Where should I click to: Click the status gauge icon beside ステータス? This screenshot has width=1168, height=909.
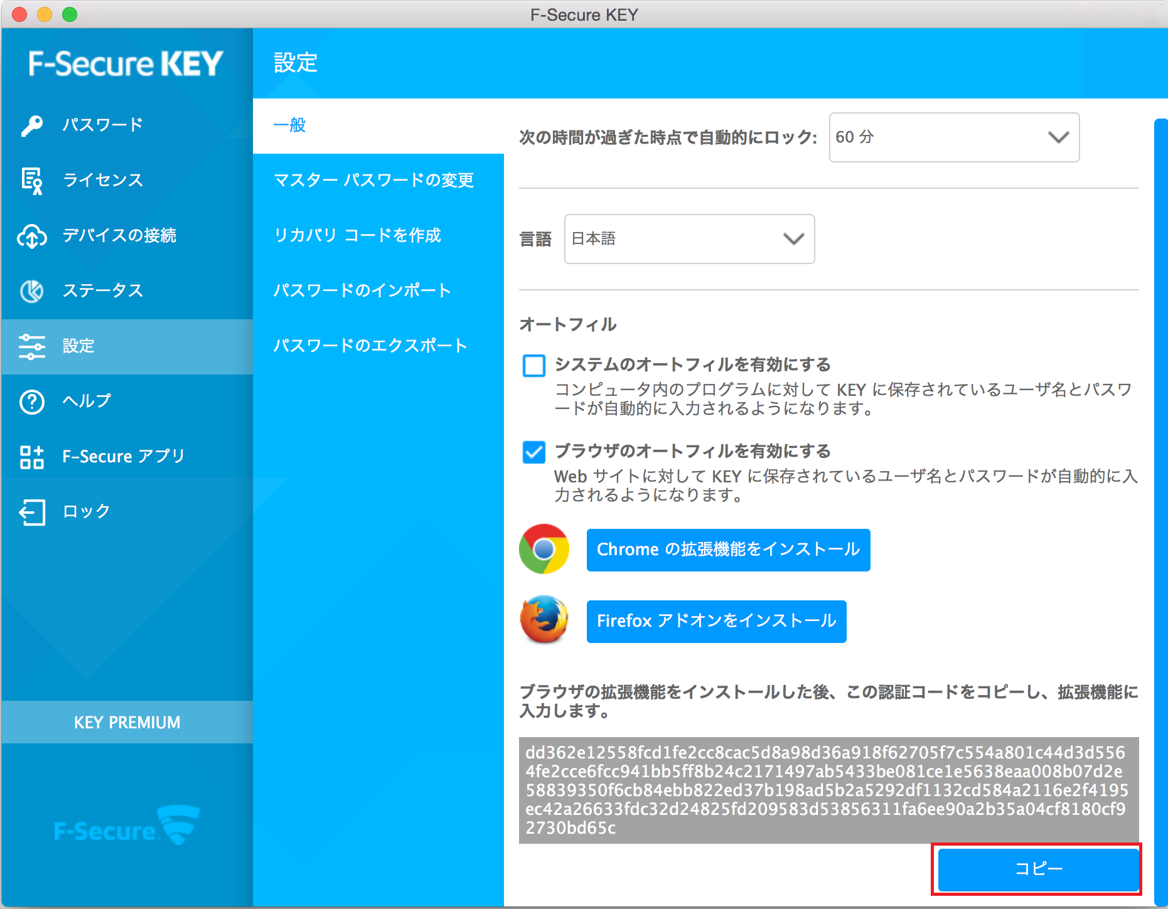click(x=31, y=291)
